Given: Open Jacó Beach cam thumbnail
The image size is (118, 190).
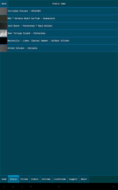Looking at the screenshot, I should 4,26.
